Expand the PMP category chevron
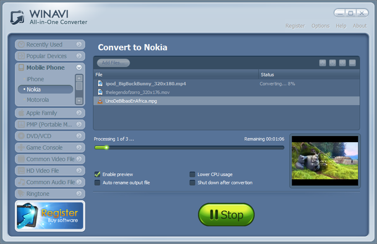Screen dimensions: 377x244 point(79,124)
